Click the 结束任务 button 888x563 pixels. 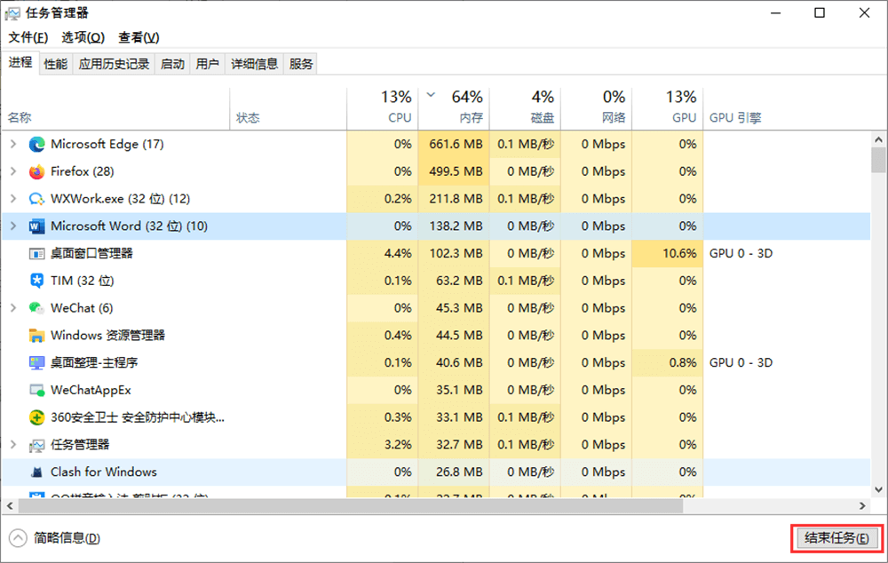click(x=836, y=538)
